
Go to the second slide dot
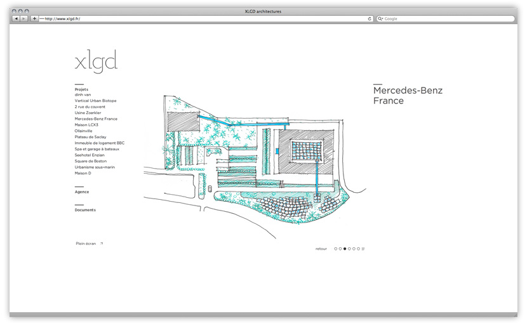[340, 249]
